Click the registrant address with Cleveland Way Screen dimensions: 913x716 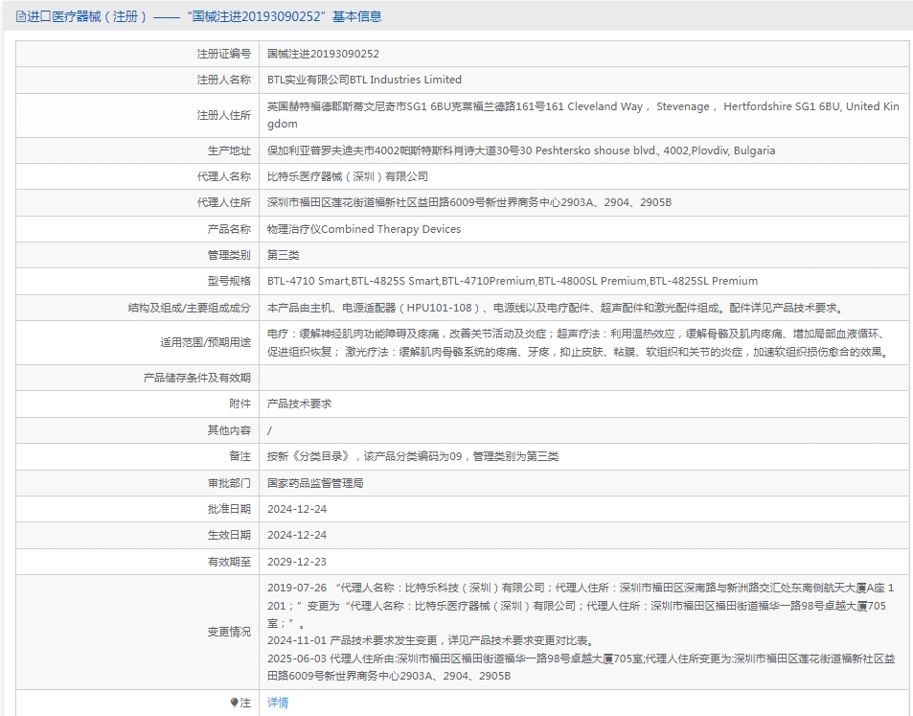click(x=582, y=115)
